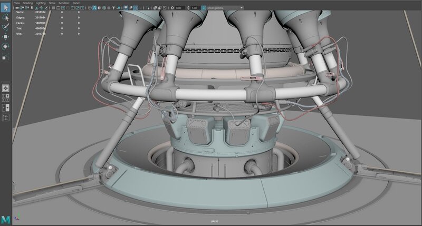Screen dimensions: 422x226
Task: Activate the Select tool arrow
Action: (6, 7)
